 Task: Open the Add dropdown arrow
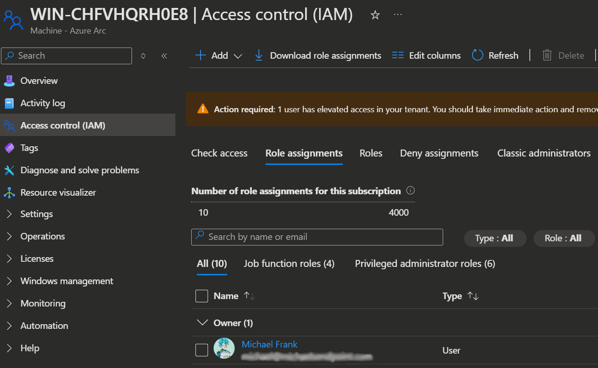coord(237,56)
